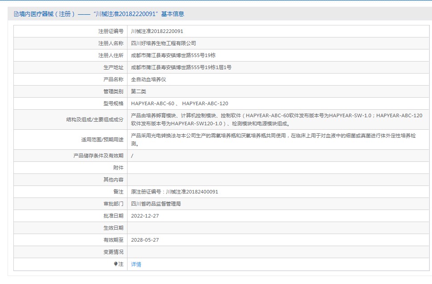Click the 变更情况 row label
The image size is (432, 284).
pyautogui.click(x=113, y=252)
